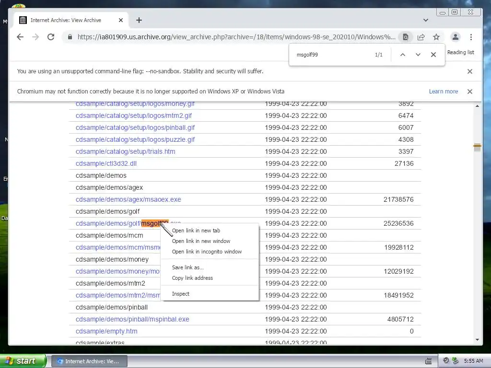Image resolution: width=491 pixels, height=368 pixels.
Task: Click the Internet Archive taskbar button
Action: pyautogui.click(x=89, y=361)
